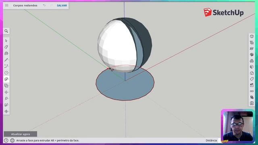258x145 pixels.
Task: Select the arrow Select tool
Action: 6,41
